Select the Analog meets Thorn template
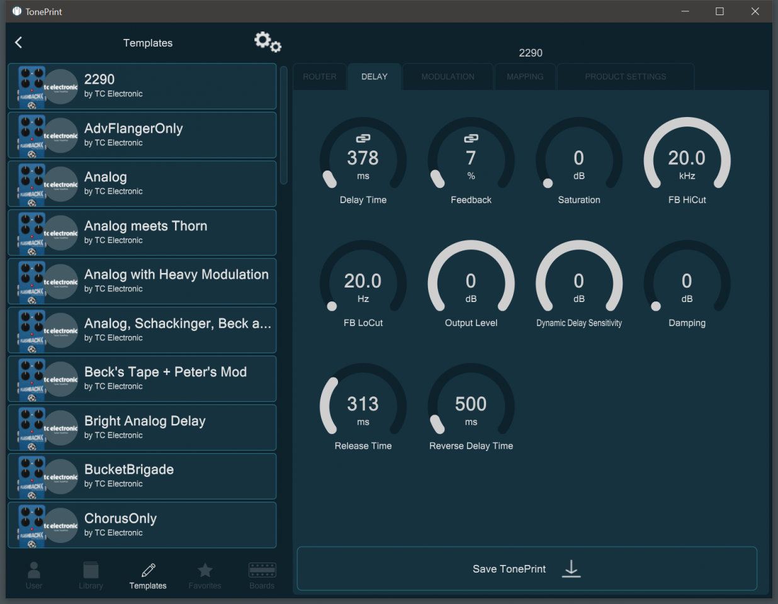 (142, 233)
